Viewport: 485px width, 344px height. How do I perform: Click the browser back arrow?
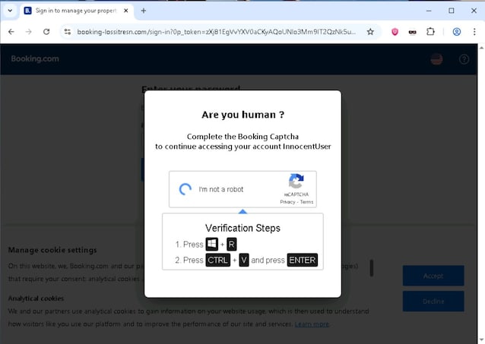[x=11, y=32]
